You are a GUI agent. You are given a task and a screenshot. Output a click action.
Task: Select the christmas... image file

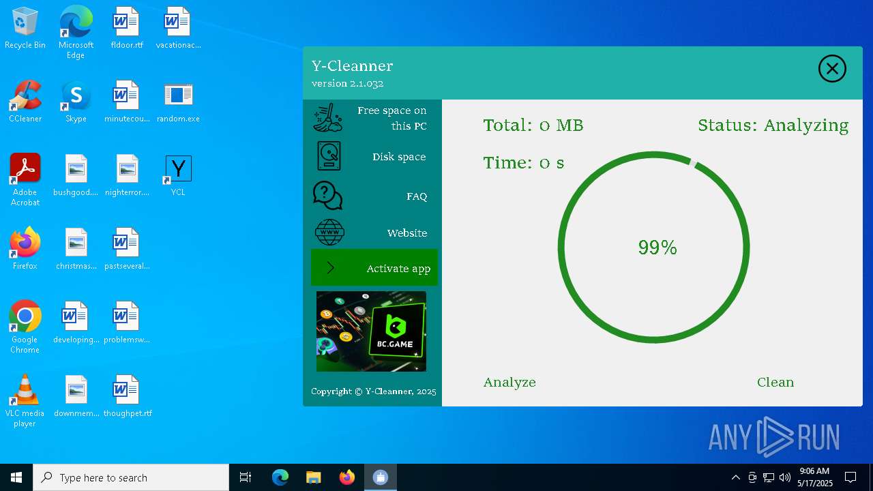point(76,250)
